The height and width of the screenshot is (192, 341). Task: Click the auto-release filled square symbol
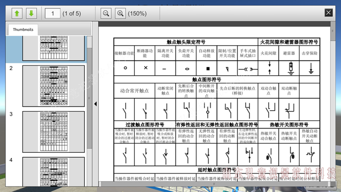pyautogui.click(x=208, y=68)
